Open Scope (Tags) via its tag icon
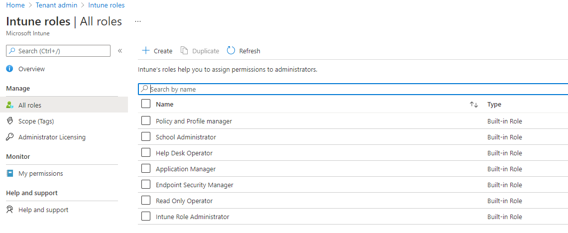 [x=10, y=121]
